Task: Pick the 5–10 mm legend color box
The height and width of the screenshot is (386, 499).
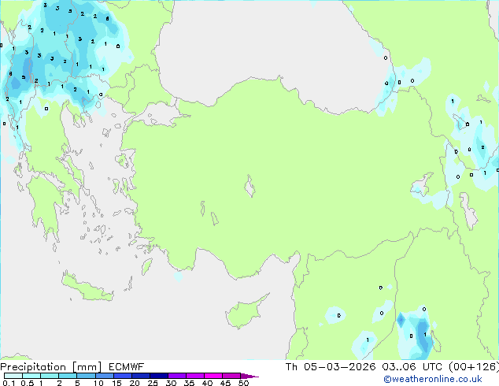Action: coord(86,376)
